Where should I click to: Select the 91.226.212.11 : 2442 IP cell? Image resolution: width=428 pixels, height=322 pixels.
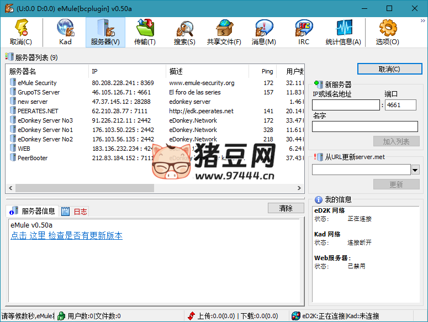tap(121, 120)
